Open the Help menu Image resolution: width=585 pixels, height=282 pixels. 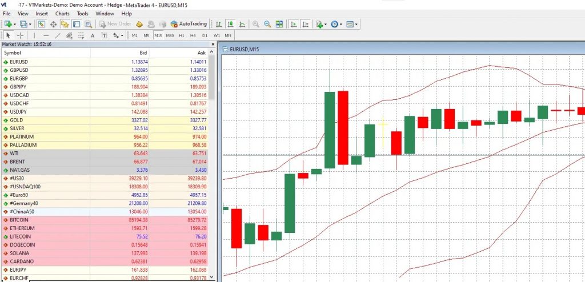click(126, 14)
